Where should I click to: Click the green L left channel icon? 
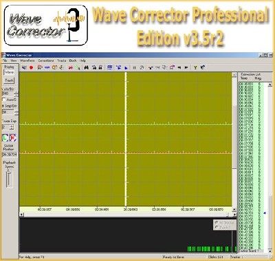click(x=5, y=138)
